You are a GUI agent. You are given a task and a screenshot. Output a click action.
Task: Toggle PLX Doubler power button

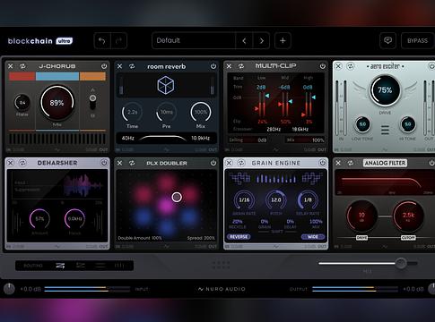click(x=213, y=163)
